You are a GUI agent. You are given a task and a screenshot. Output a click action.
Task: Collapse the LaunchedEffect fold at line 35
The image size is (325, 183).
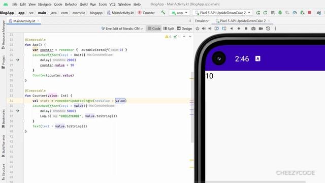[x=24, y=106]
